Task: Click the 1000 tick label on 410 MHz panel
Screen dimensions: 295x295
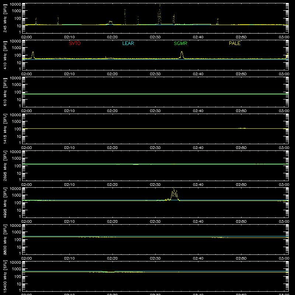Action: [17, 48]
